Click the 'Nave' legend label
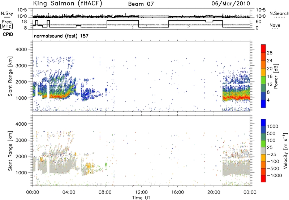 tap(275, 25)
